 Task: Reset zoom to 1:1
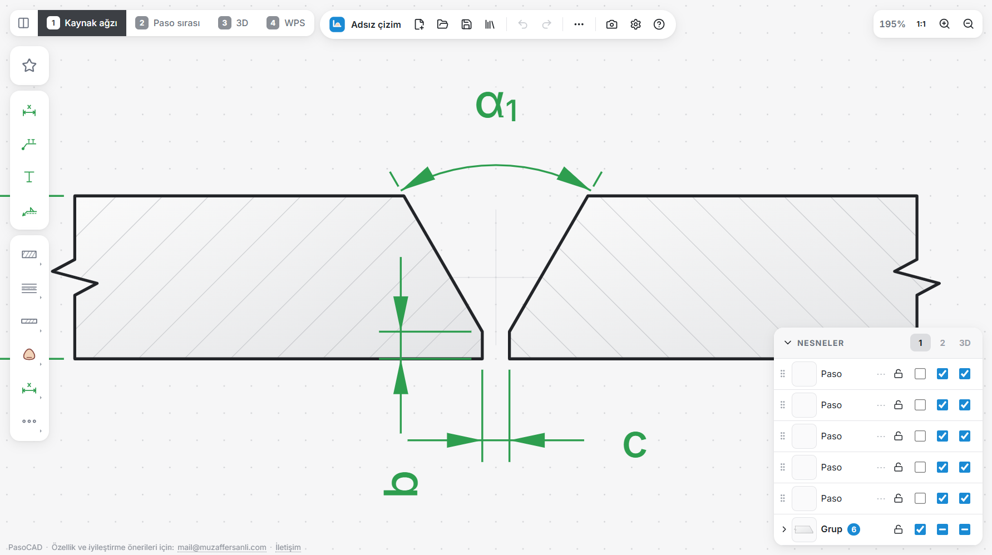[x=921, y=24]
